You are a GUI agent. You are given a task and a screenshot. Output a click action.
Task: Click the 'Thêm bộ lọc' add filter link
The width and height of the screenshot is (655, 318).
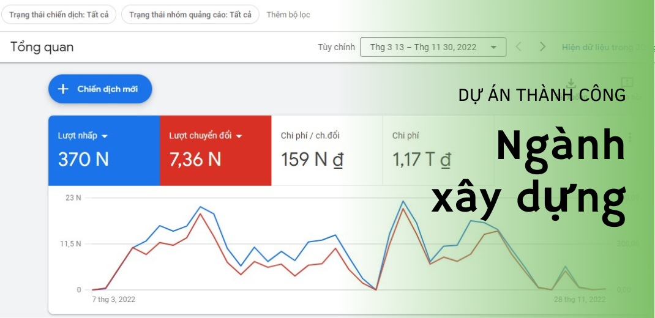tap(288, 15)
